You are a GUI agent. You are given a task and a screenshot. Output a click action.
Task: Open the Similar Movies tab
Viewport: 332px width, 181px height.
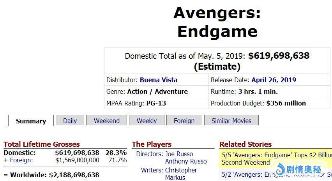click(231, 121)
